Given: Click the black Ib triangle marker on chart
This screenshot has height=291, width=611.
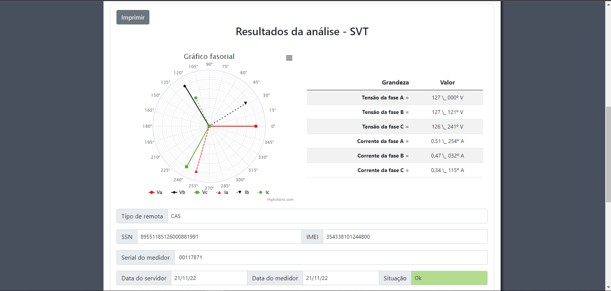Looking at the screenshot, I should click(246, 103).
